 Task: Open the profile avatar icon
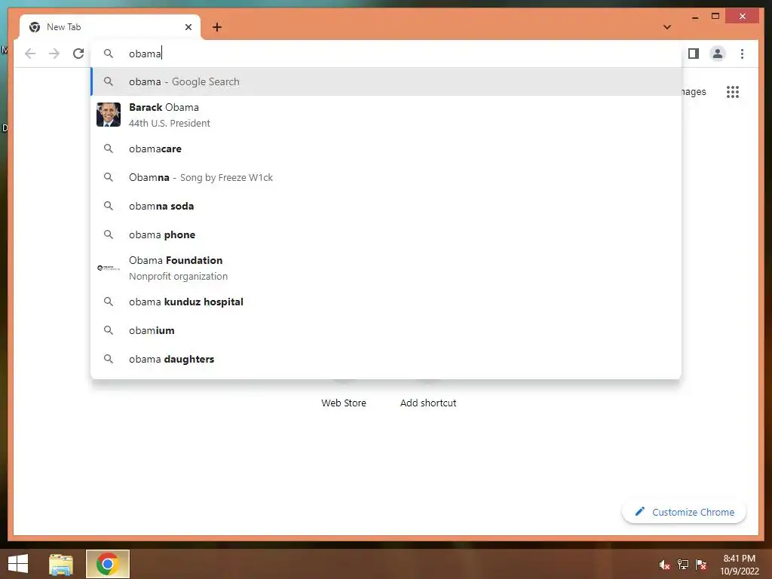pyautogui.click(x=718, y=54)
